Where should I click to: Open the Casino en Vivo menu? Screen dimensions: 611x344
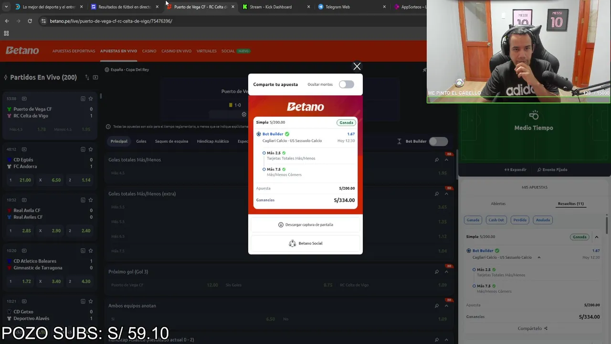tap(176, 51)
